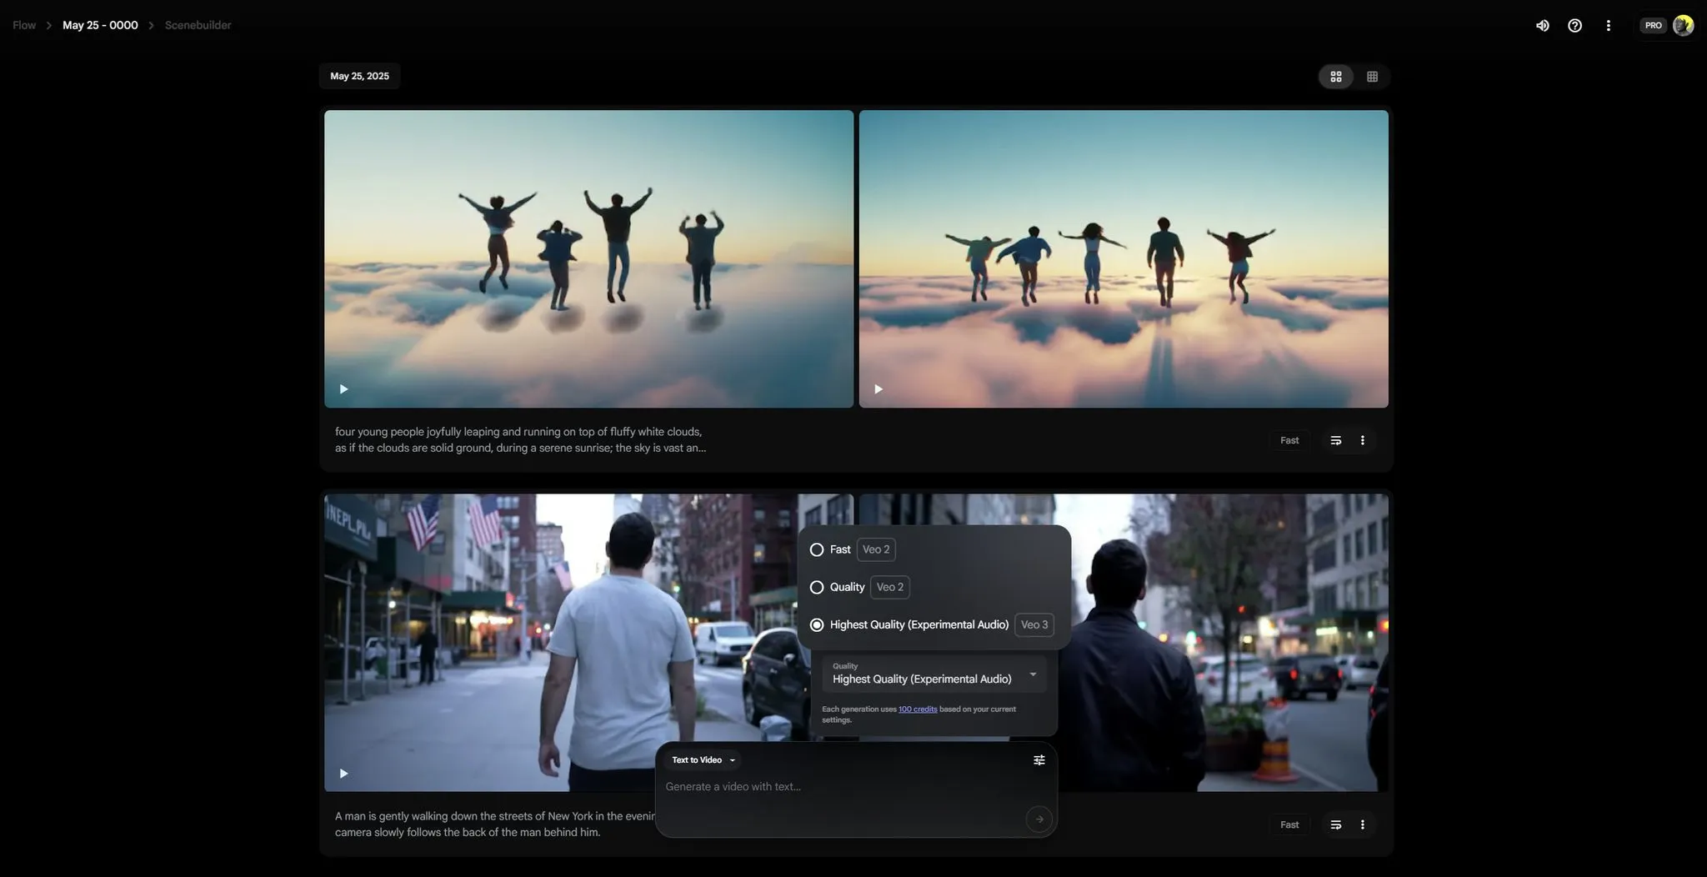Select Quality Veo 2 radio option
1707x877 pixels.
click(x=817, y=588)
